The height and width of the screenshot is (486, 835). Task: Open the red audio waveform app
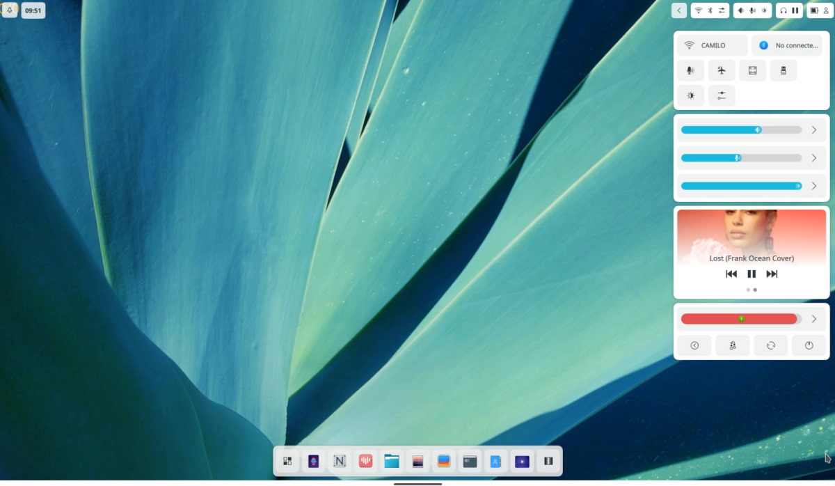(x=366, y=461)
